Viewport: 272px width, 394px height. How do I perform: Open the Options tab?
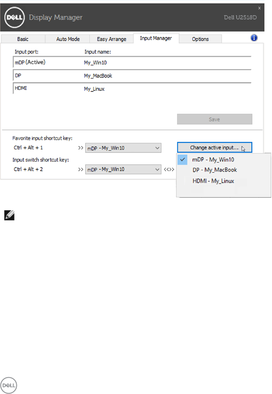(x=200, y=39)
